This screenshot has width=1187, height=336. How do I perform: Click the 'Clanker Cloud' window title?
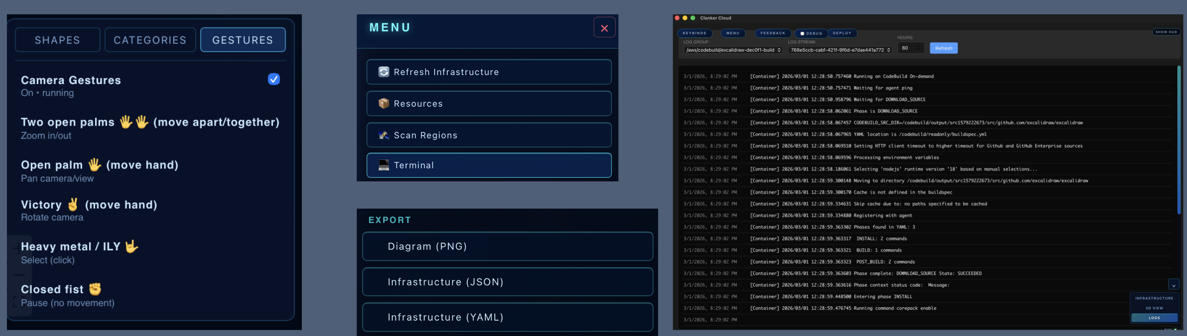click(x=715, y=18)
